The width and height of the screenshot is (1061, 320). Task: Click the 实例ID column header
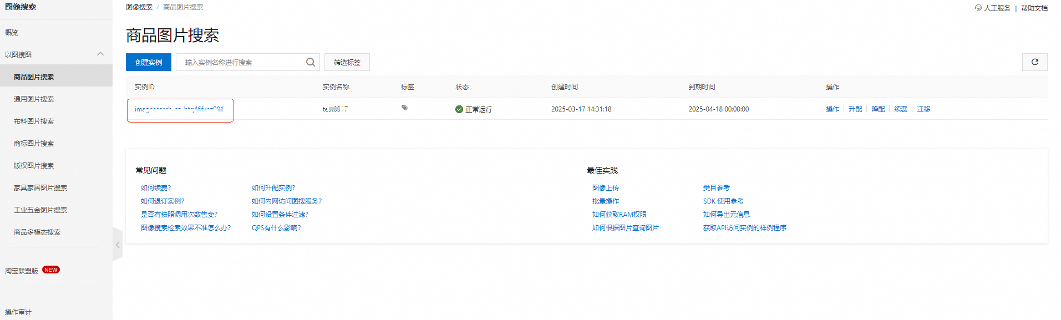pyautogui.click(x=145, y=87)
